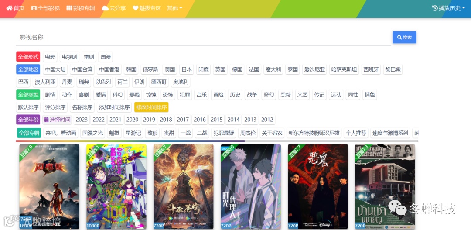The image size is (471, 230).
Task: Open the 恶鬼 drama poster
Action: point(318,186)
